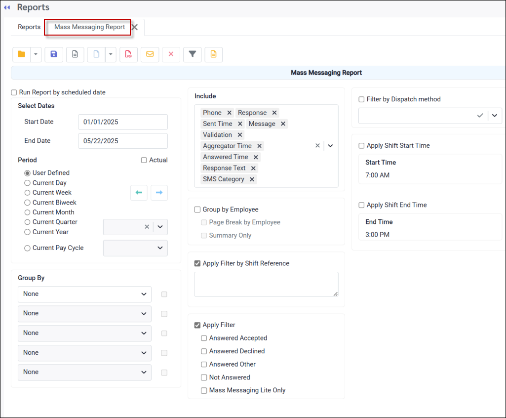Close the Mass Messaging Report tab
Image resolution: width=506 pixels, height=418 pixels.
(x=135, y=27)
